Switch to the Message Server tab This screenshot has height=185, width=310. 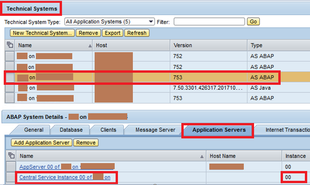pos(155,130)
